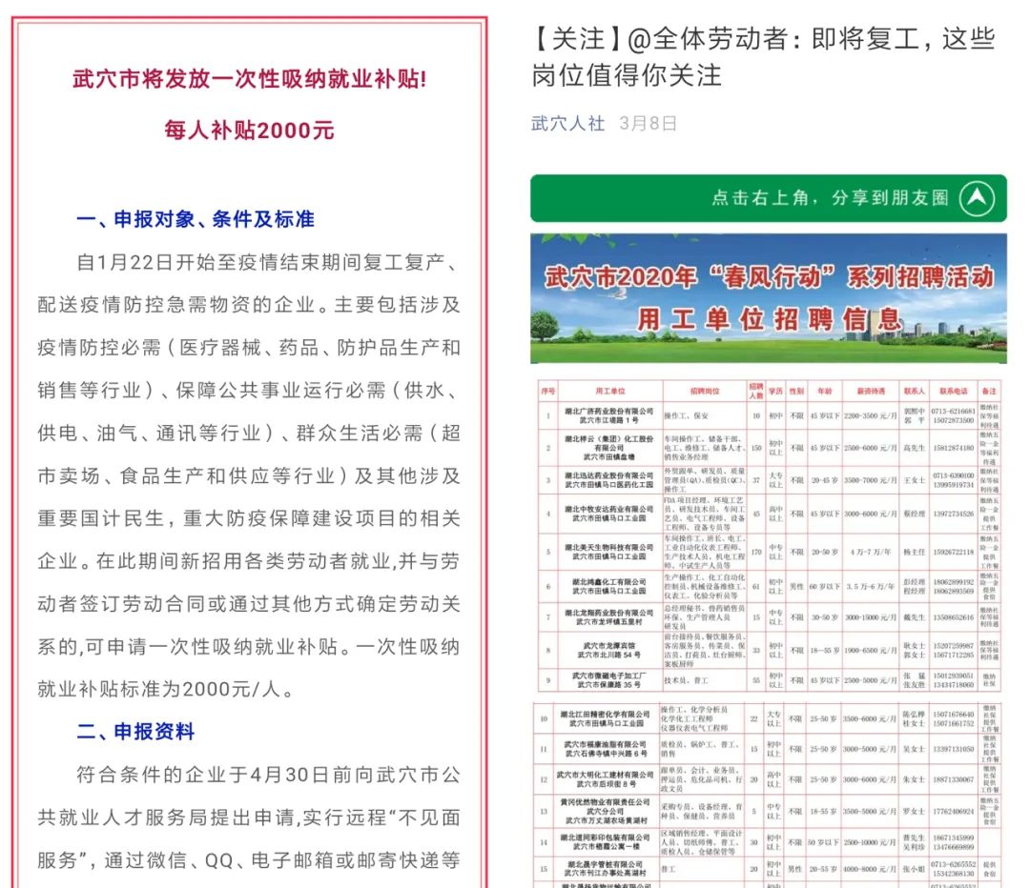Click salary cell 2500-10000 元/月
The width and height of the screenshot is (1030, 888).
(x=869, y=841)
